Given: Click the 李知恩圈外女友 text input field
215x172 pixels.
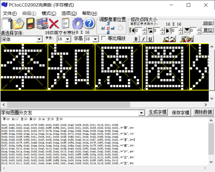Looking at the screenshot, I should [70, 113].
